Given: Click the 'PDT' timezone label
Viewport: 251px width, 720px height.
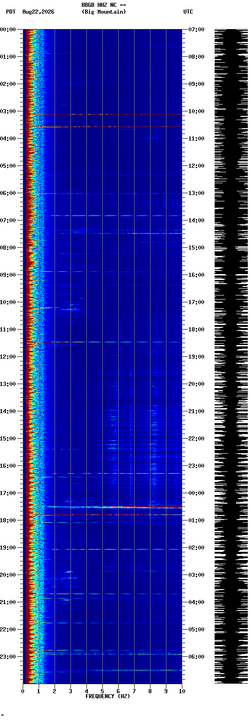Looking at the screenshot, I should (10, 12).
